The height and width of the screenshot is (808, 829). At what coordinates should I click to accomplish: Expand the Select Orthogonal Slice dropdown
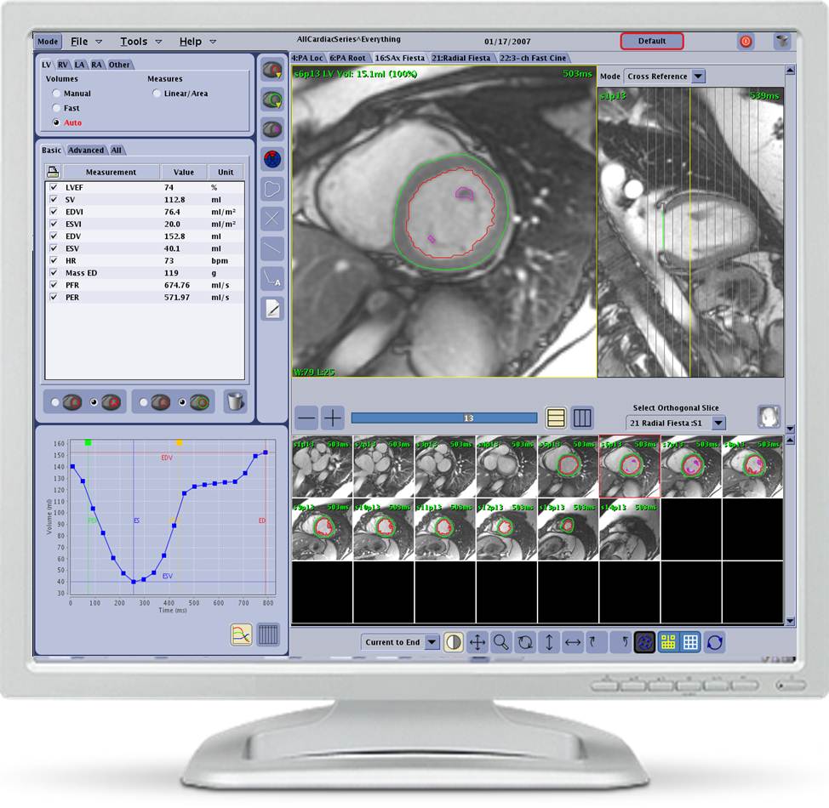tap(718, 423)
